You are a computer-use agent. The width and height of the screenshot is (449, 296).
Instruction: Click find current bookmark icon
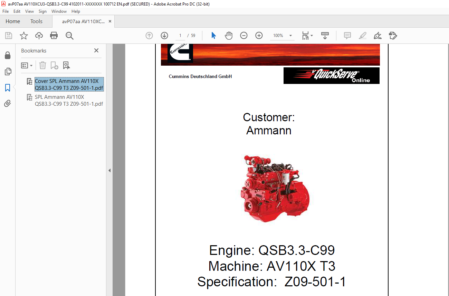66,65
